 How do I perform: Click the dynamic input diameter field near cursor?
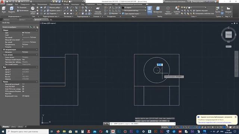coord(160,65)
